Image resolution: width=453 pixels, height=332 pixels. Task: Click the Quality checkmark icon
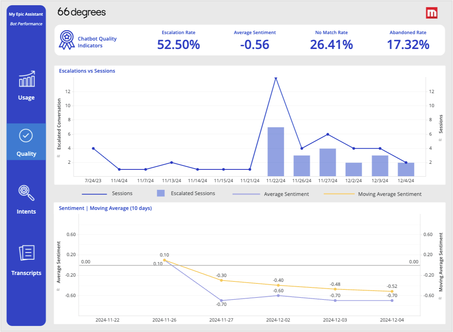[x=26, y=136]
